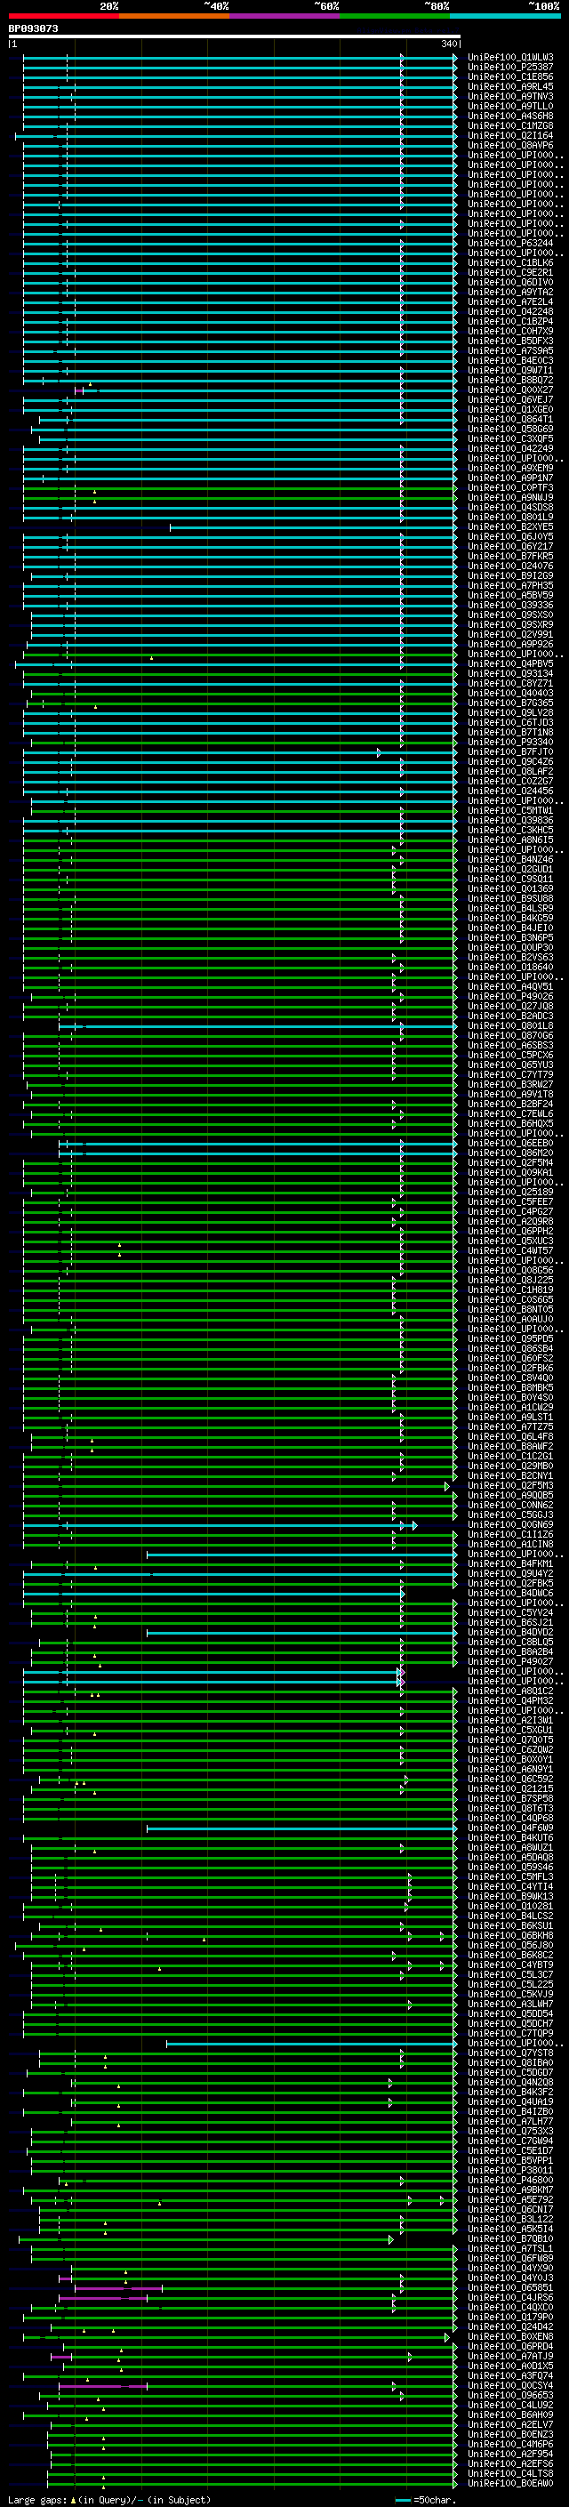Select hit UniRef100_A4S6H8
The width and height of the screenshot is (569, 2507).
coord(510,116)
